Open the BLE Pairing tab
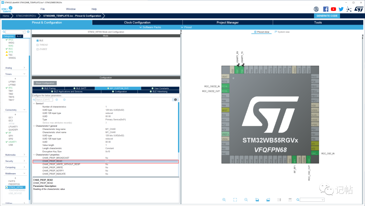 click(48, 88)
